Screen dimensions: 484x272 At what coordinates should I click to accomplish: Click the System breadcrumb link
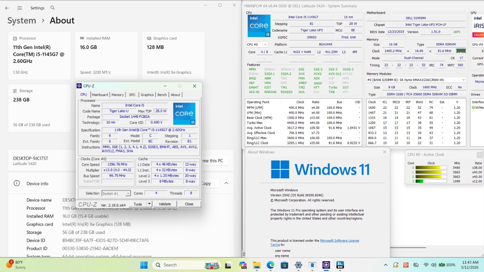pos(22,21)
